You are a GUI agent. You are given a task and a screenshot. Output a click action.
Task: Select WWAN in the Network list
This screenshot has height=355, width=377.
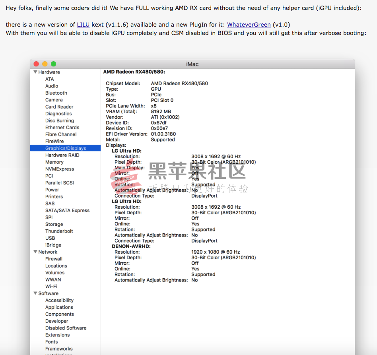pyautogui.click(x=53, y=279)
